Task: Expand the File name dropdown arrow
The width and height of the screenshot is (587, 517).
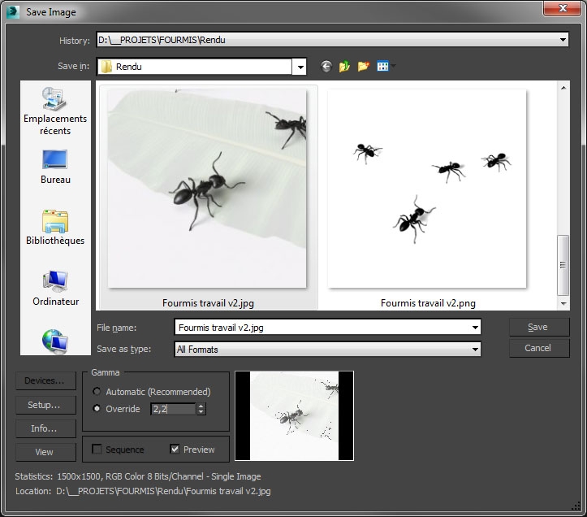Action: tap(475, 328)
